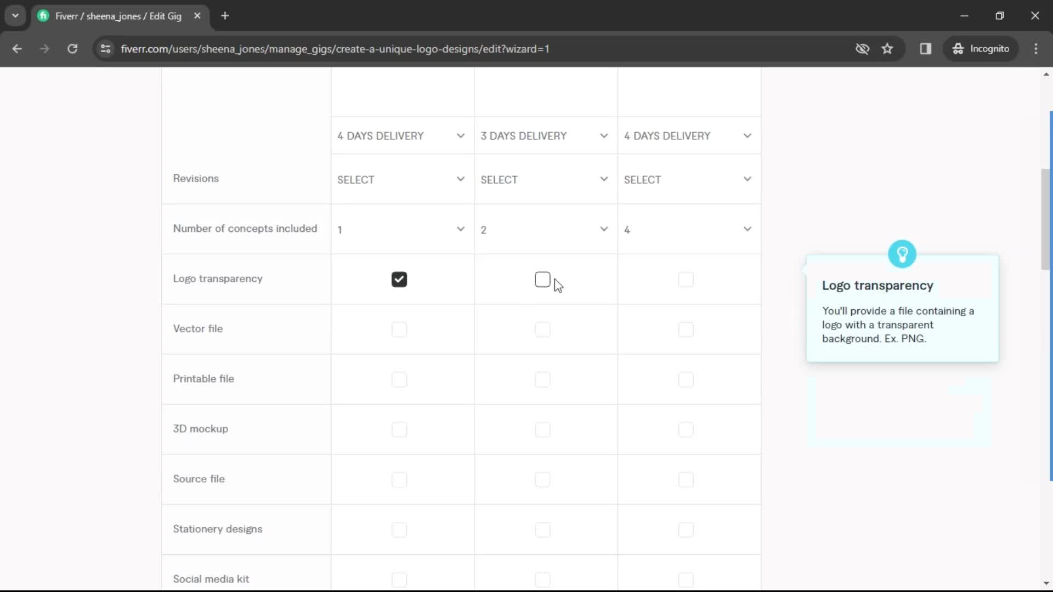Click the open new tab plus button
The image size is (1053, 592).
click(224, 16)
